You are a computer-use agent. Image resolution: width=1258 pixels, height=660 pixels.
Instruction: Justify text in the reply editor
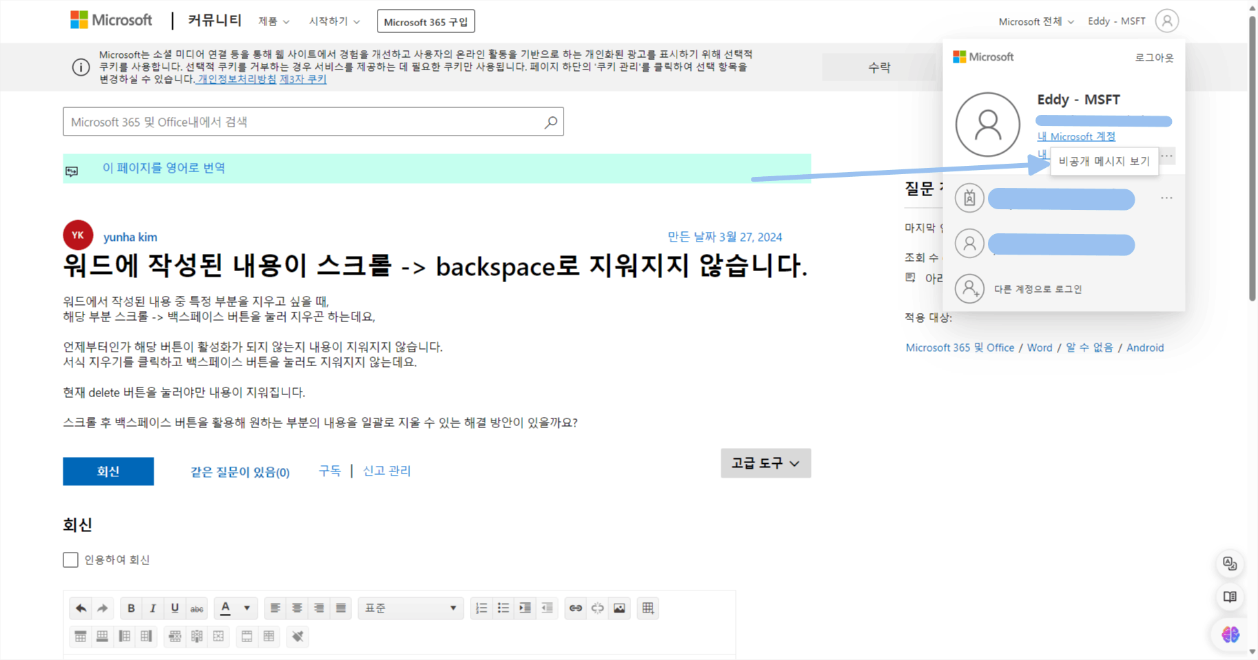[x=341, y=608]
